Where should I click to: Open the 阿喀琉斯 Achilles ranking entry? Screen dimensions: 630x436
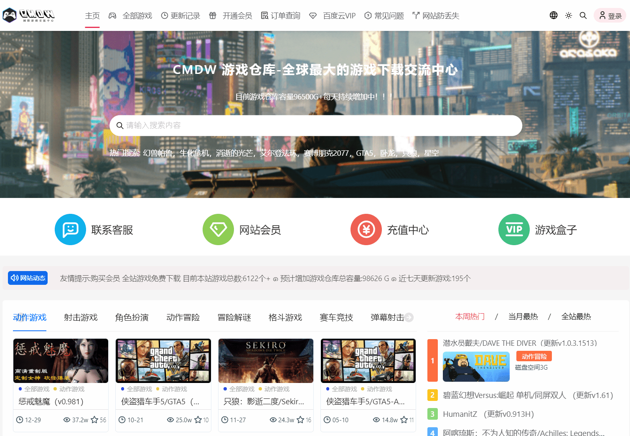click(523, 432)
